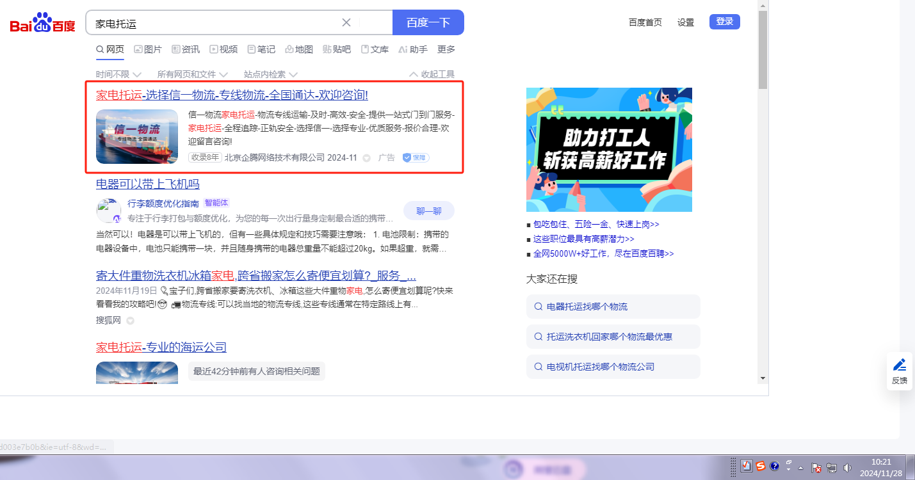Open the 贴吧 tab
Viewport: 915px width, 480px height.
coord(337,49)
